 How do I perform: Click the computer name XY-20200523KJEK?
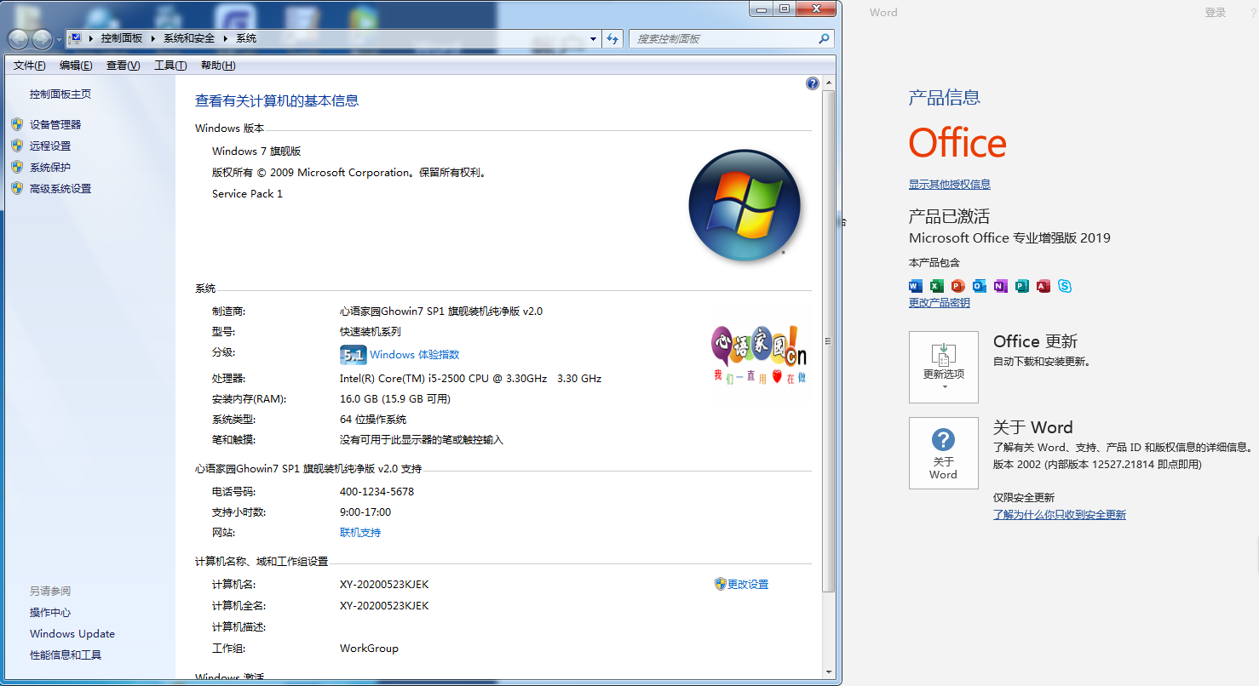pos(384,585)
